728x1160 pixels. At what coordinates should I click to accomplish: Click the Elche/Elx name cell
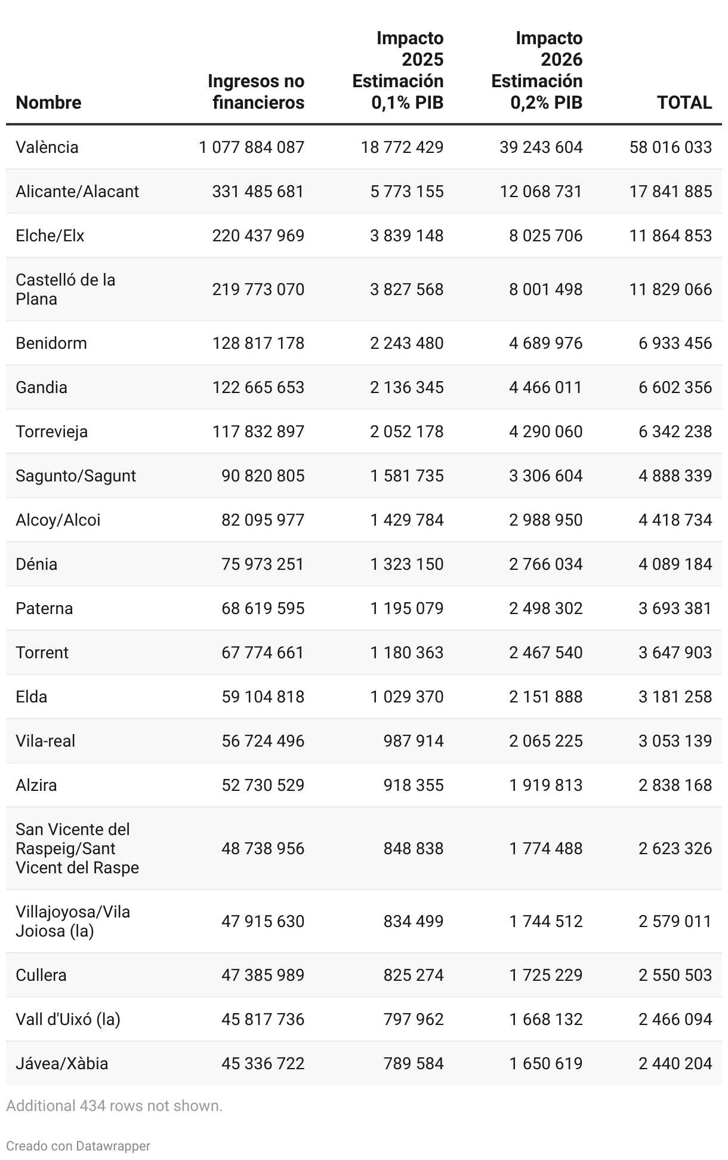click(x=50, y=235)
